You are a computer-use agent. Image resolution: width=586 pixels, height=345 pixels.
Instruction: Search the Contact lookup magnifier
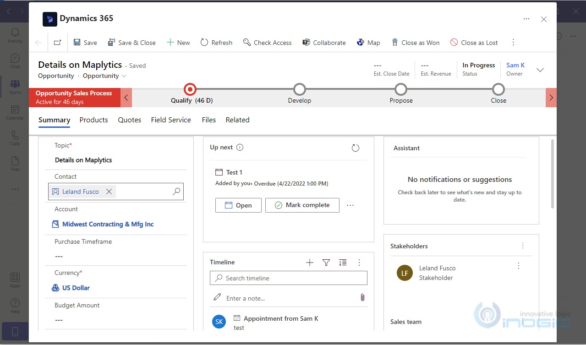pyautogui.click(x=176, y=192)
